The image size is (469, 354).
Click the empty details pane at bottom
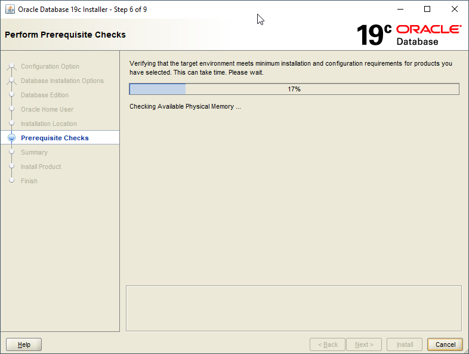(x=294, y=307)
